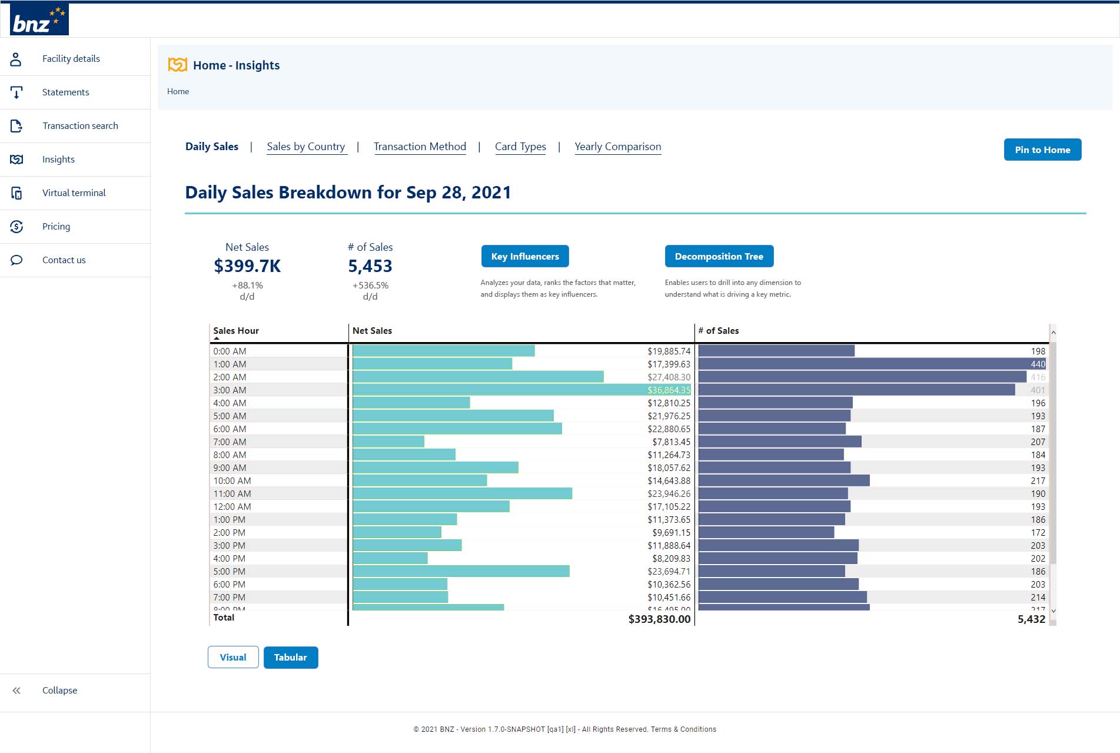Change sort order on Sales Hour column

pyautogui.click(x=235, y=330)
